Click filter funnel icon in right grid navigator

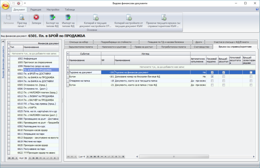123,157
